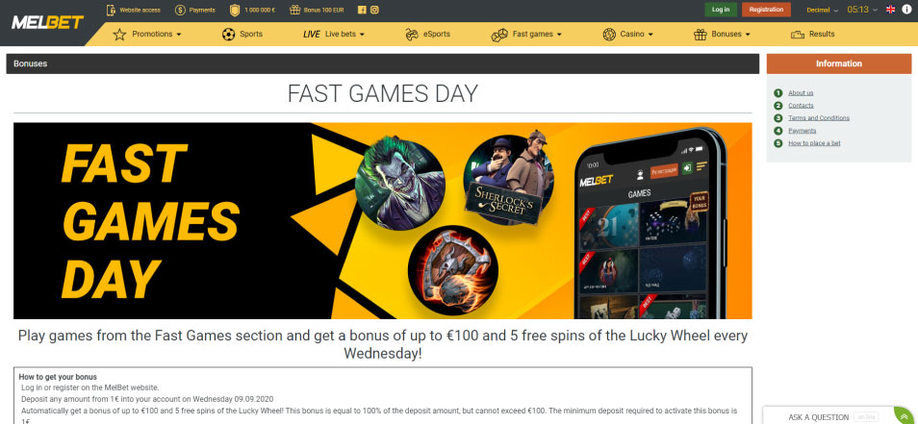Click the Website access phone icon
918x424 pixels.
(111, 10)
